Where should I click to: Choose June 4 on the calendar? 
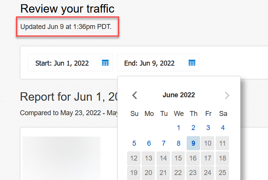(x=223, y=128)
